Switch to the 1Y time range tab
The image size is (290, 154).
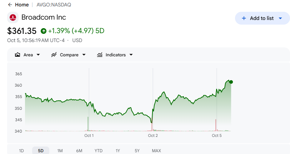click(117, 151)
